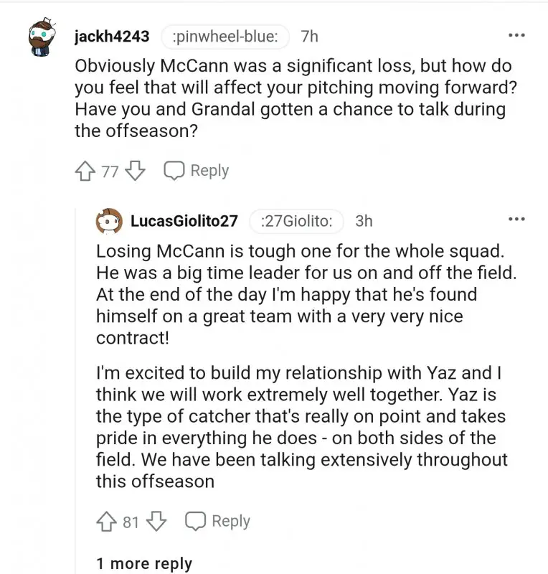
Task: Click the 81 score on LucasGiolito27's reply
Action: 131,522
